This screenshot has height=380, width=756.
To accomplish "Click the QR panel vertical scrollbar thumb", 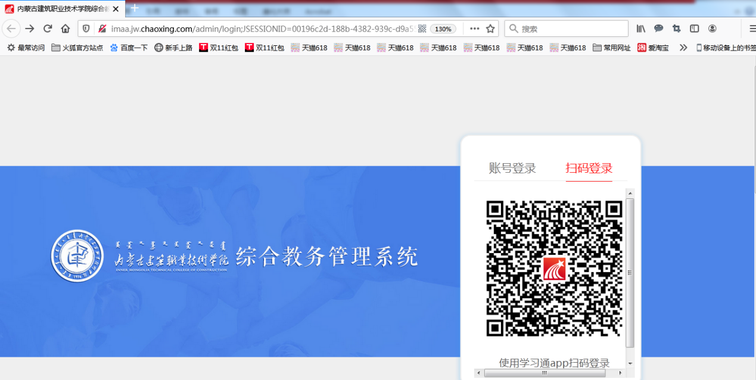I will pyautogui.click(x=630, y=273).
